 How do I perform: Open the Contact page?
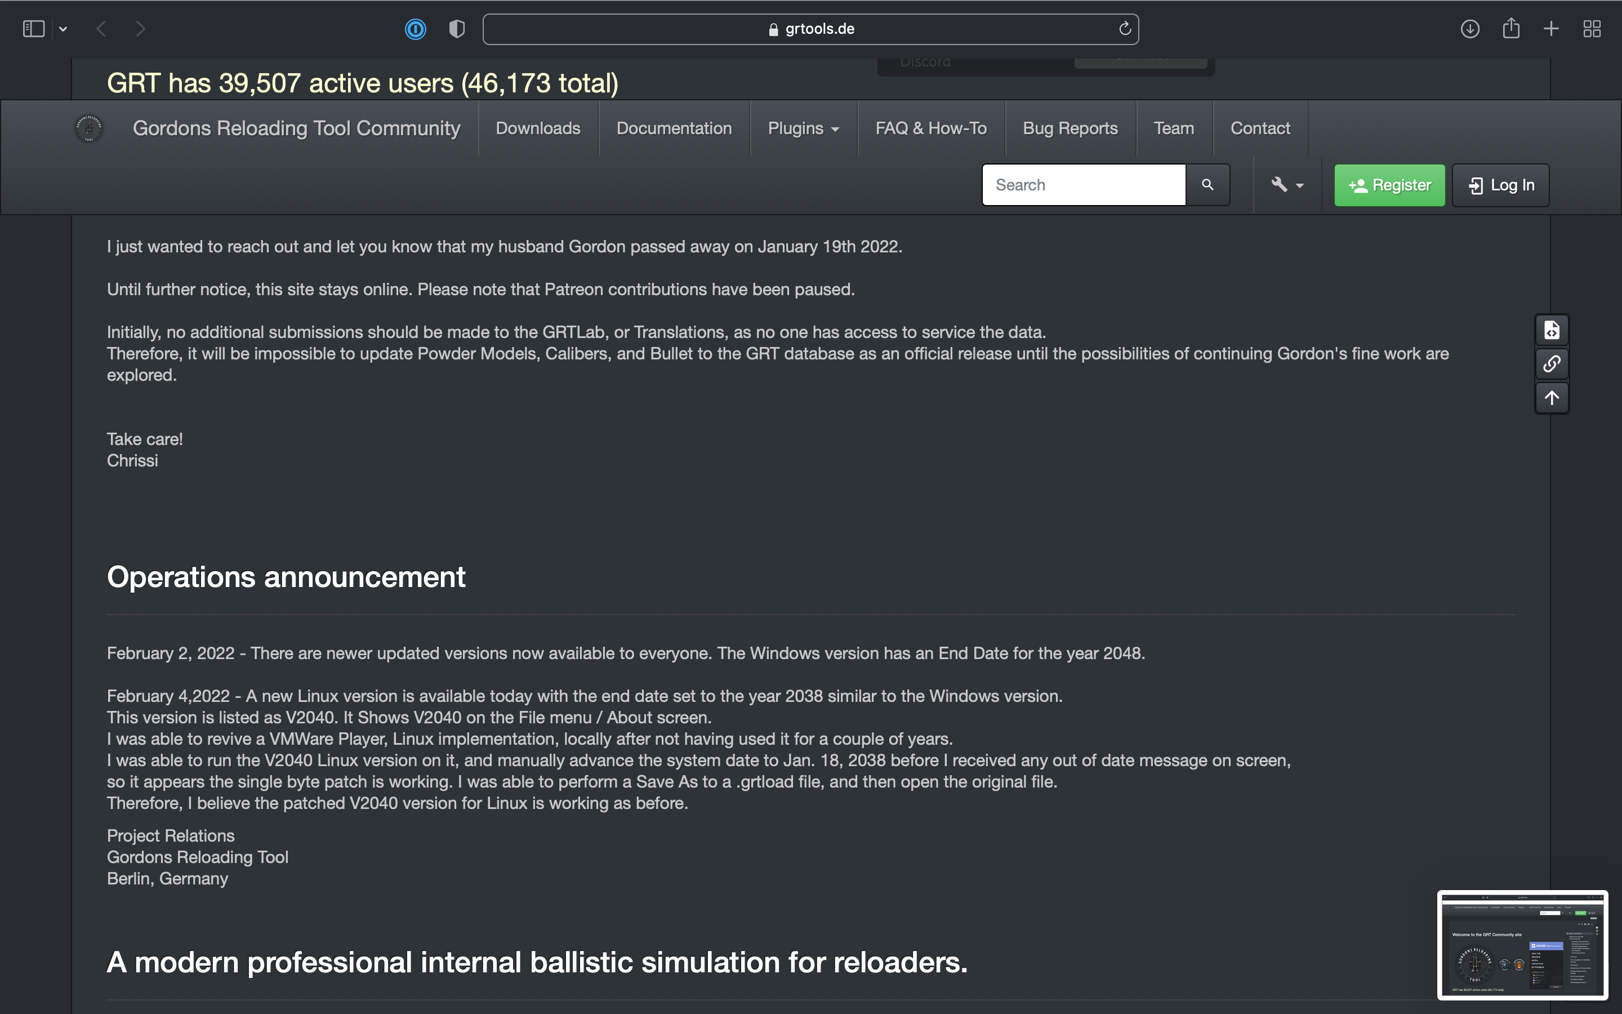(x=1260, y=128)
